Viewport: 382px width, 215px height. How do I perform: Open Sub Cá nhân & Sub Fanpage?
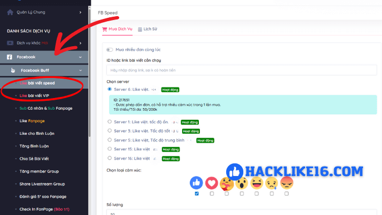point(46,108)
